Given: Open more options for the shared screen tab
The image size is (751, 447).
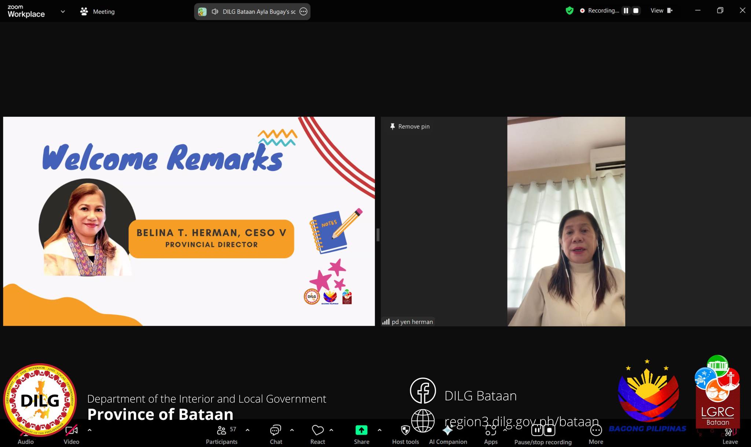Looking at the screenshot, I should pyautogui.click(x=303, y=11).
